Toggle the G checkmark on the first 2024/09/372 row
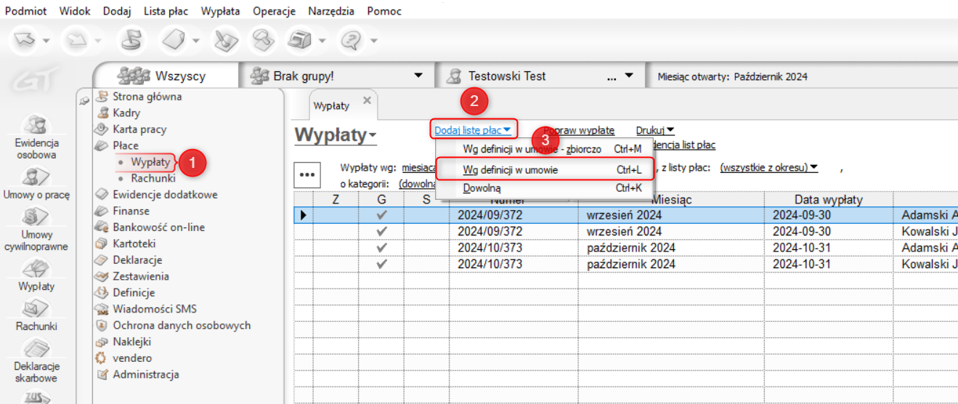 click(382, 215)
